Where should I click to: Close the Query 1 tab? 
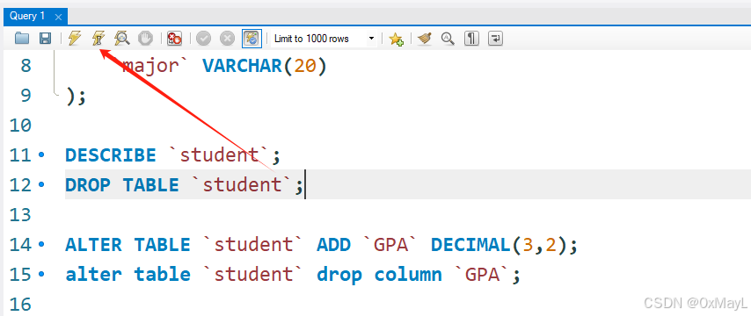point(58,18)
